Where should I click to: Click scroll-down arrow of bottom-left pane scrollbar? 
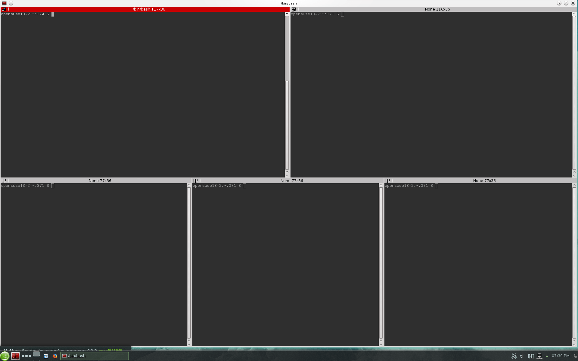[189, 344]
